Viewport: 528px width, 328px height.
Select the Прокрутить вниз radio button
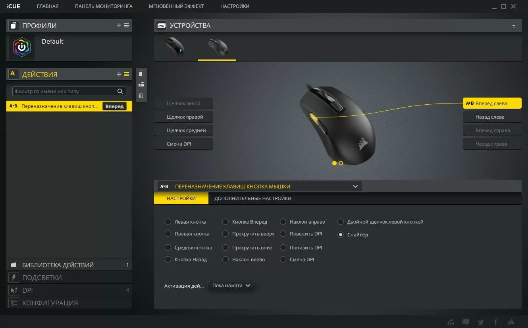coord(225,247)
